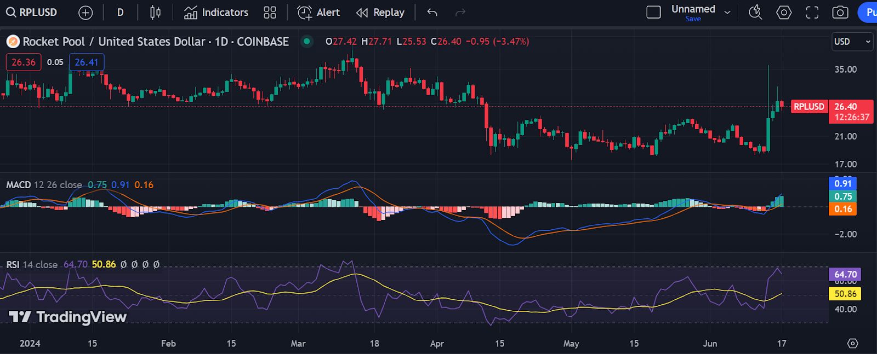Click the MACD histogram 0.75 value label

[x=843, y=196]
